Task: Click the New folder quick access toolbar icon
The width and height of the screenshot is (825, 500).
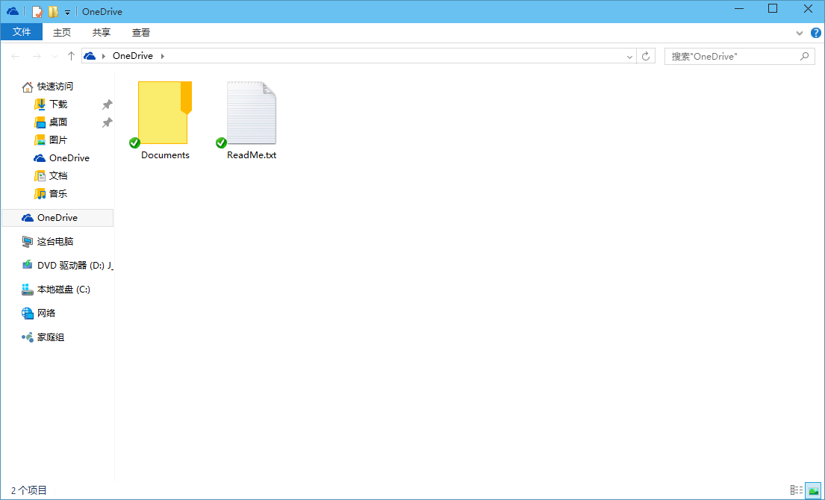Action: click(x=53, y=11)
